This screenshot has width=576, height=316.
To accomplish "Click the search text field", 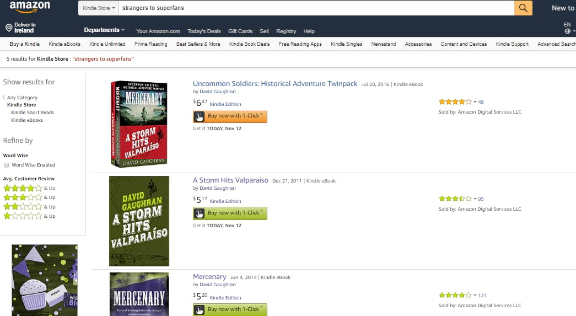I will [x=316, y=8].
